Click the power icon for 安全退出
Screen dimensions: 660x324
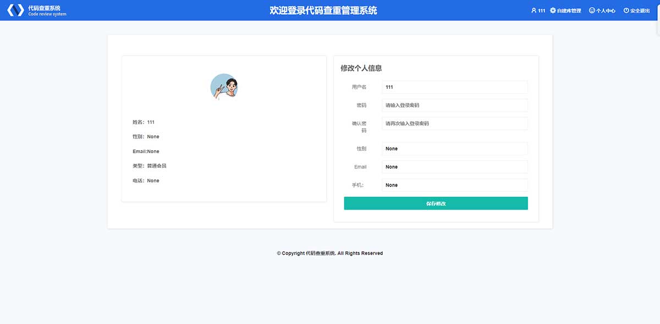click(626, 10)
